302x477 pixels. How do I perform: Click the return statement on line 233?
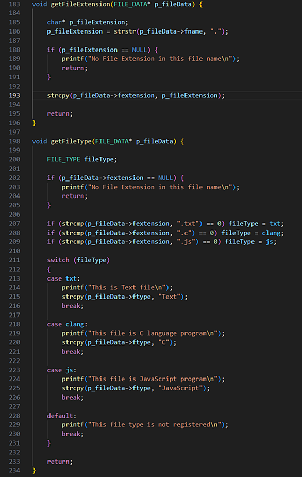[60, 462]
